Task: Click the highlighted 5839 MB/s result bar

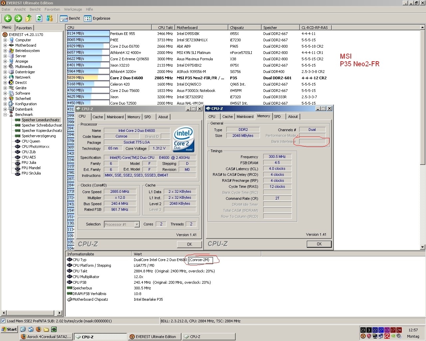Action: coord(88,78)
